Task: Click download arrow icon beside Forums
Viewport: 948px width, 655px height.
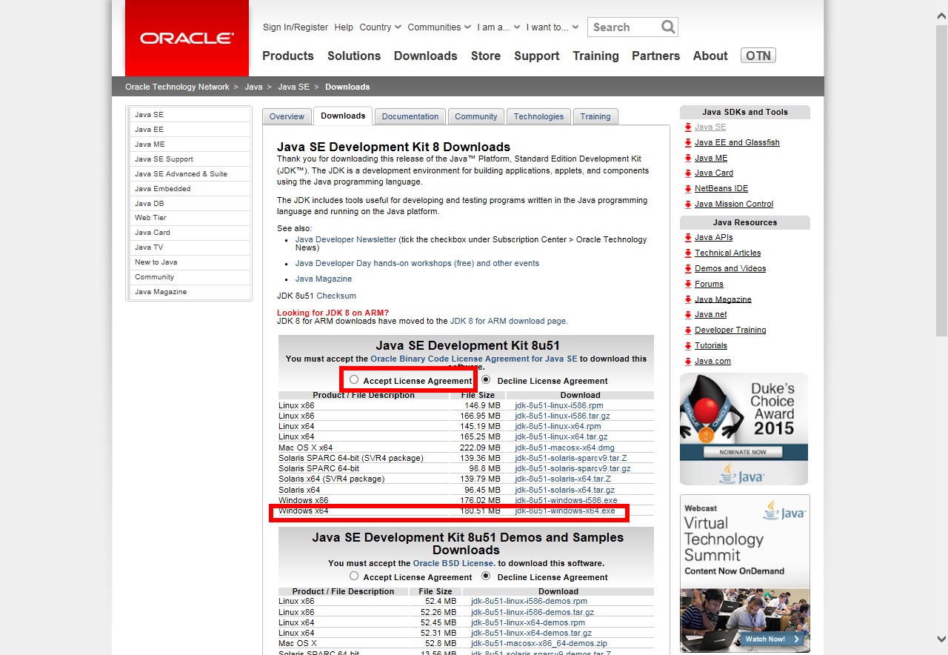Action: (x=688, y=284)
